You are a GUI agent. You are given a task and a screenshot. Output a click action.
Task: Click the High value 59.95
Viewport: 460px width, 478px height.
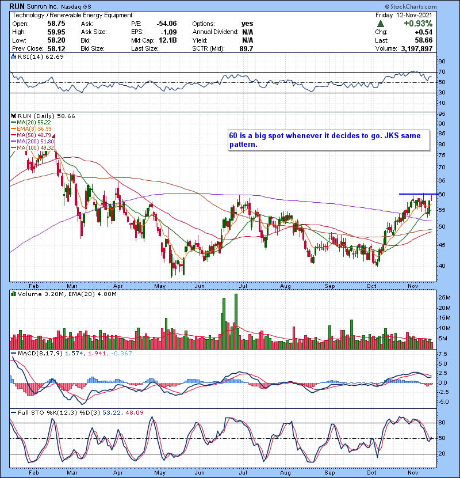pos(56,32)
